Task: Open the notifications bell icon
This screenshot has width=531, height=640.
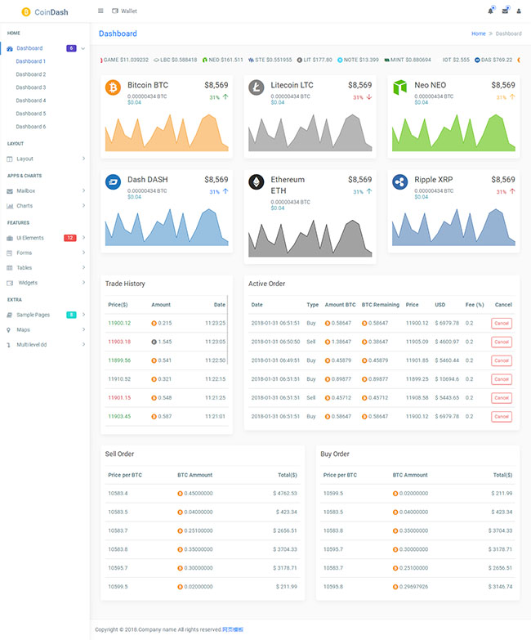Action: [x=490, y=11]
